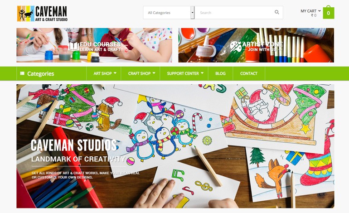This screenshot has height=213, width=349.
Task: Click the My Cart label text
Action: pos(308,11)
